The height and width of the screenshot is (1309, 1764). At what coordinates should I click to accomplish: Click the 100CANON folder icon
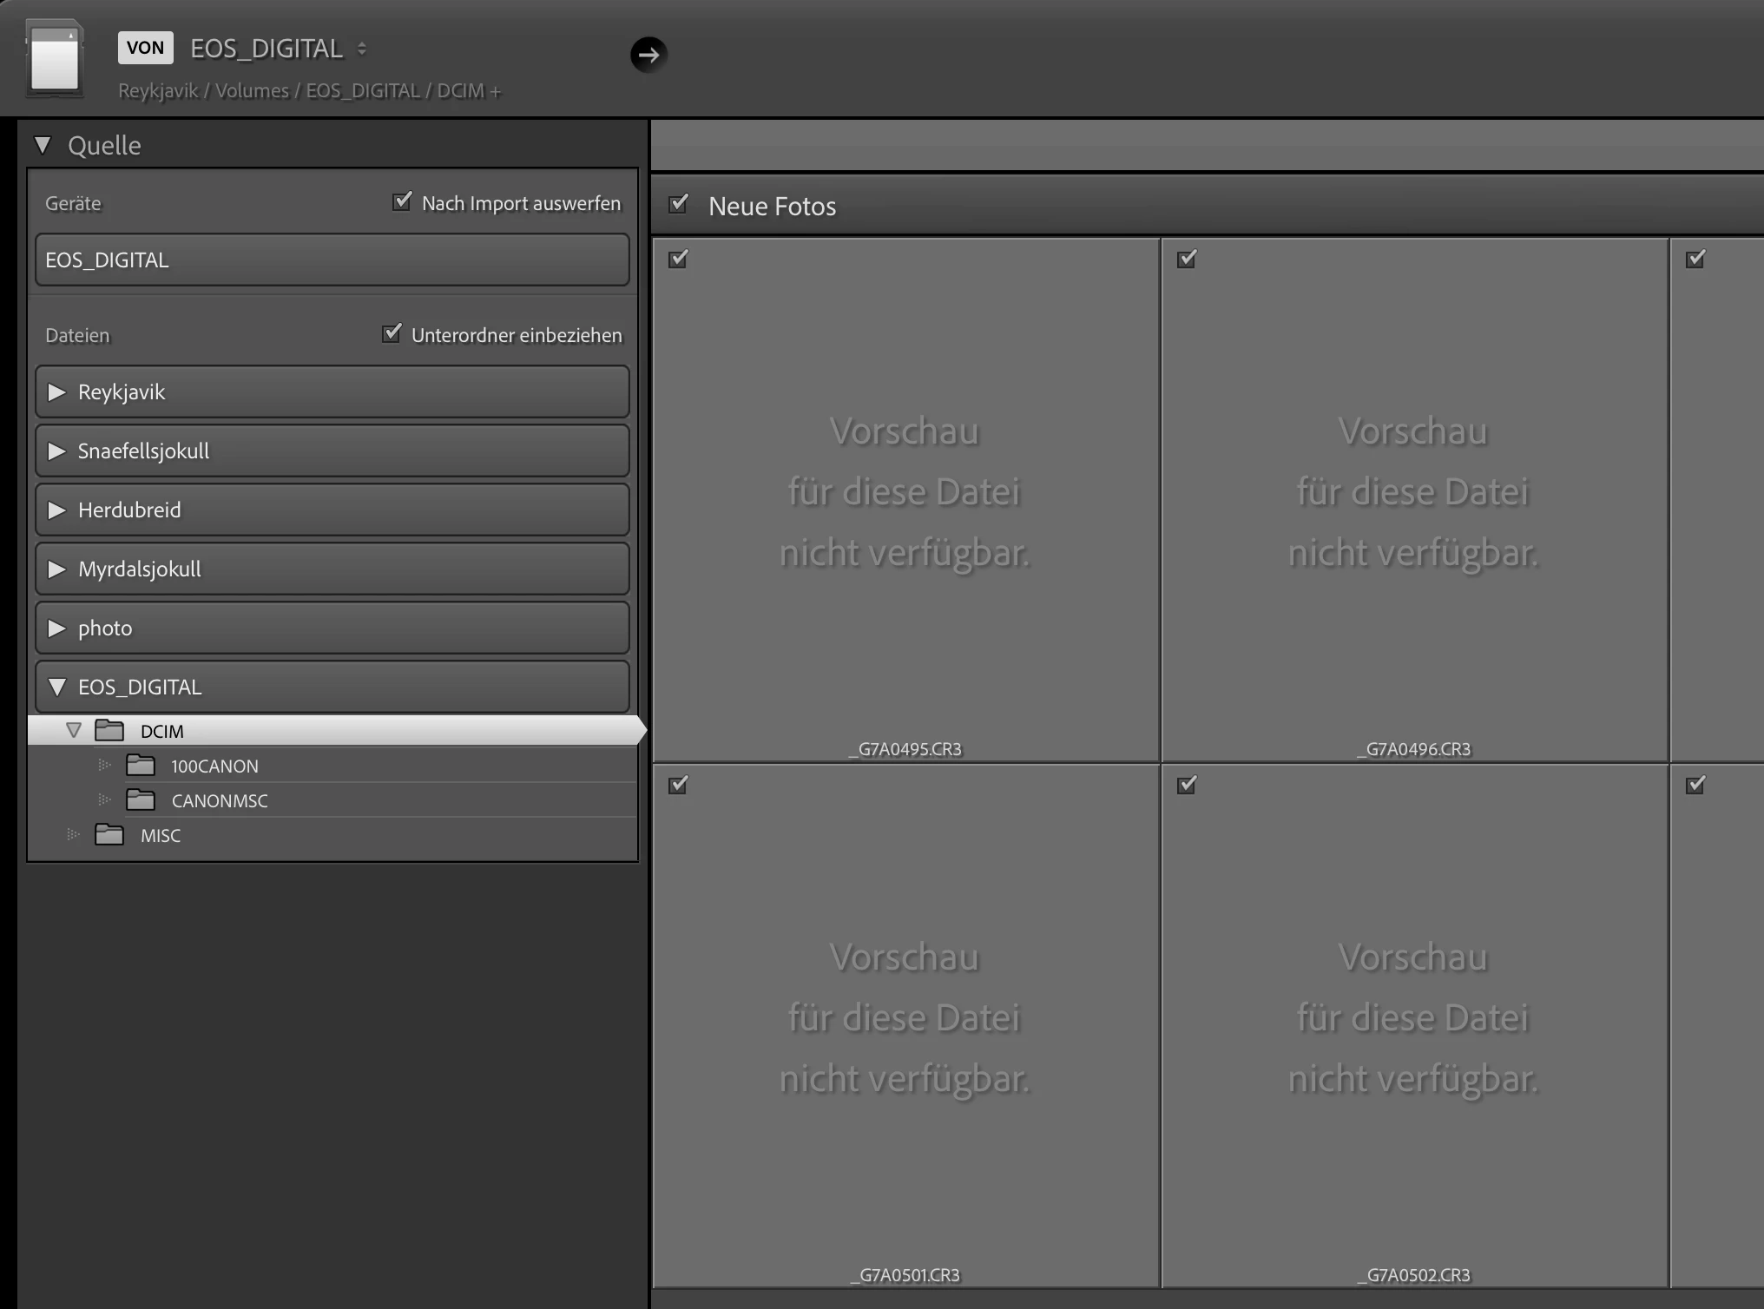140,766
